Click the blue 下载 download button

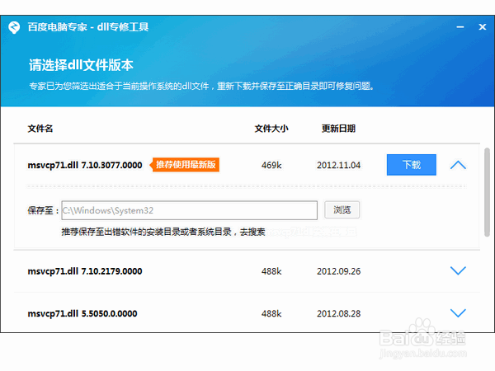[412, 165]
